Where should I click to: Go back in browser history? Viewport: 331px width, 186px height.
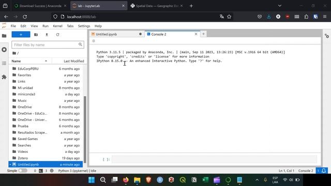(x=6, y=17)
